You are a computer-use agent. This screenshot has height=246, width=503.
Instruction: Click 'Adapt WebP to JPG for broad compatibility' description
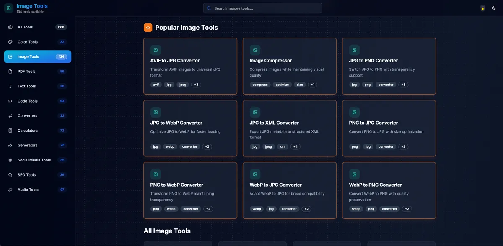(287, 194)
